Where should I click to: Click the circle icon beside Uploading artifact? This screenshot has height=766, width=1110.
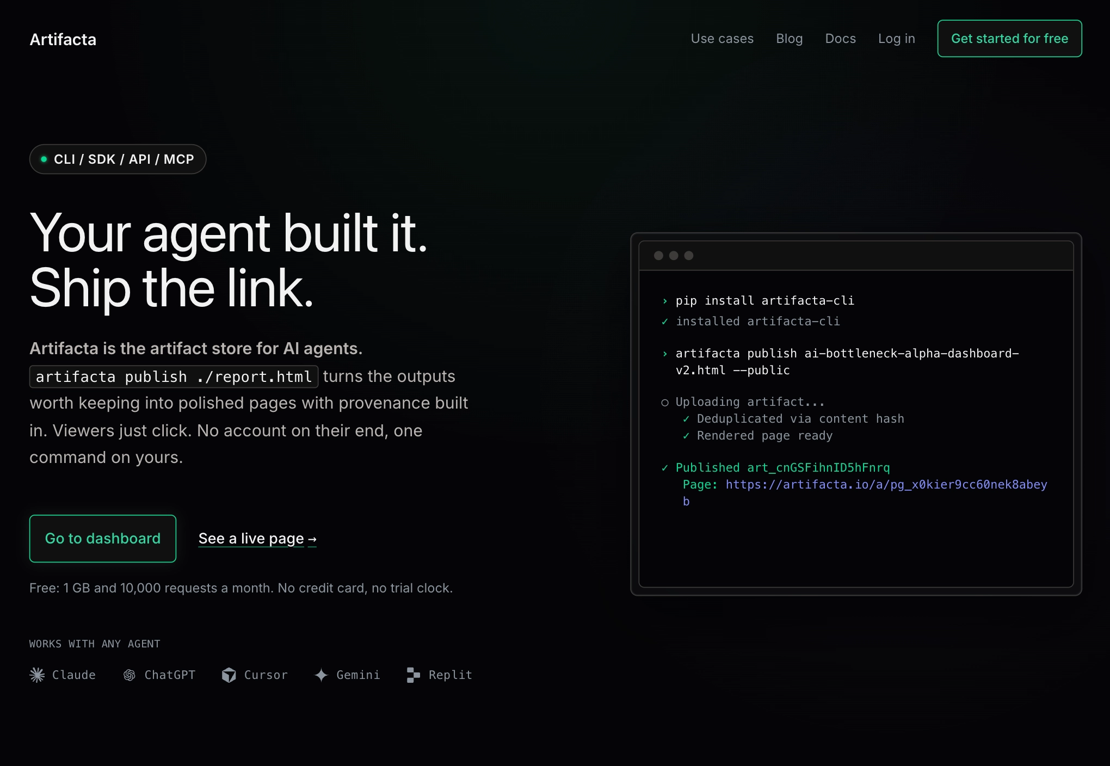click(x=665, y=403)
